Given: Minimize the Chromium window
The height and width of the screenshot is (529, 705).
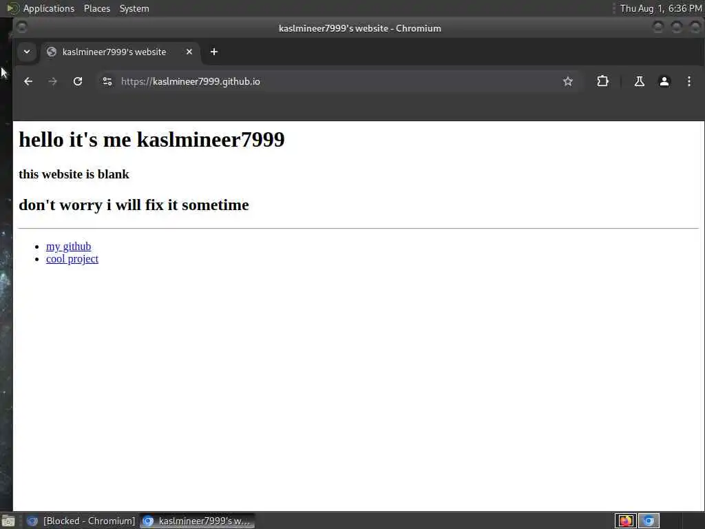Looking at the screenshot, I should coord(657,28).
